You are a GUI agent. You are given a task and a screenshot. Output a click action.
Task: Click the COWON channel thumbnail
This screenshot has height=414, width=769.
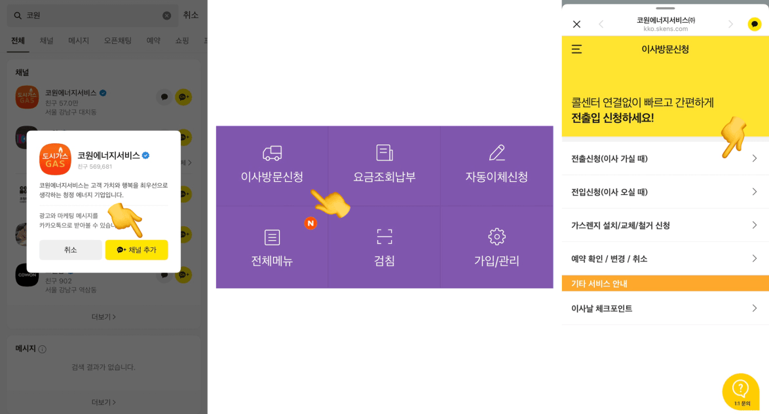(x=27, y=275)
